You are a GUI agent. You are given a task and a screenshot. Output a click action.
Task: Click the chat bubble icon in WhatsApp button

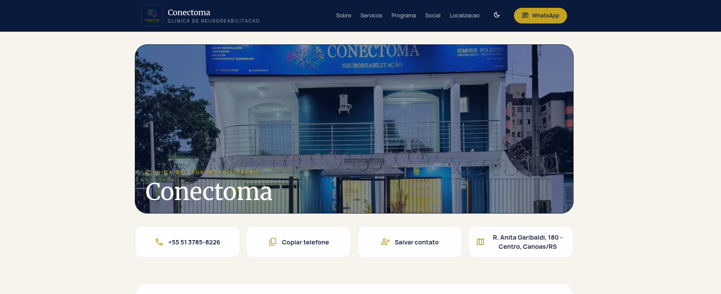(525, 16)
